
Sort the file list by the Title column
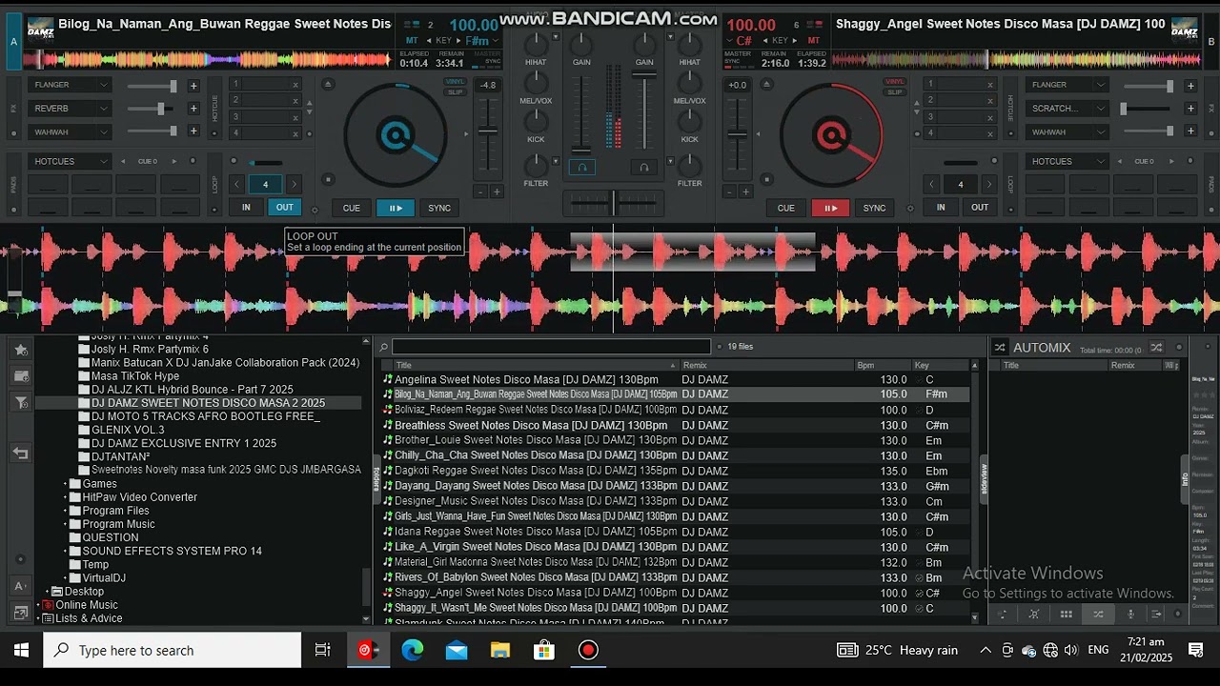536,365
